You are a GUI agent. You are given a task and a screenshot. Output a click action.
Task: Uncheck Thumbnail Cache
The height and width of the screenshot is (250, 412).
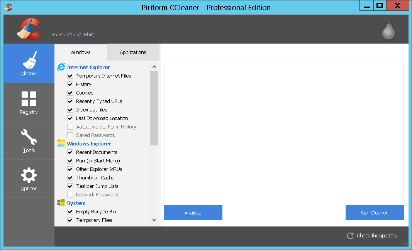(70, 178)
